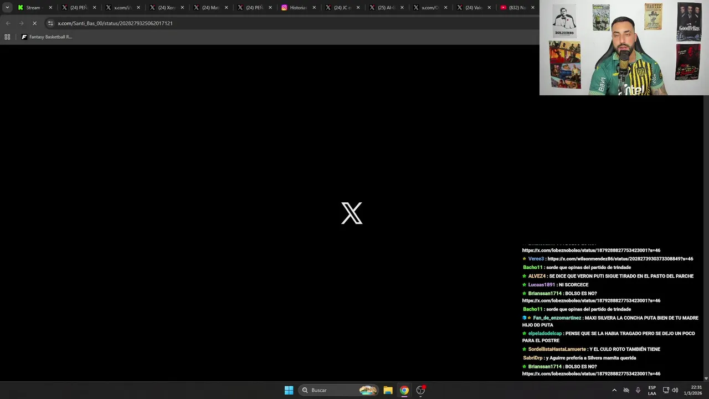Click the 'NI SCORCECE' chat message
Viewport: 709px width, 399px height.
coord(573,285)
